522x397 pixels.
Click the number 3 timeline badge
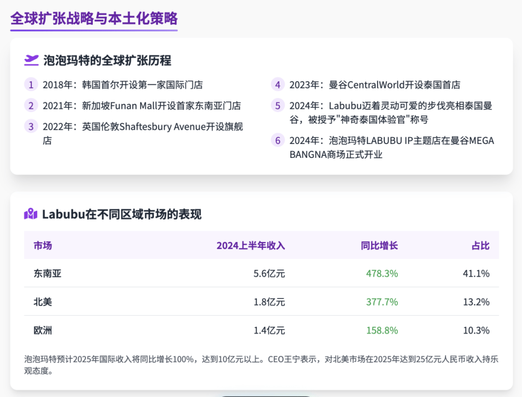(x=31, y=127)
